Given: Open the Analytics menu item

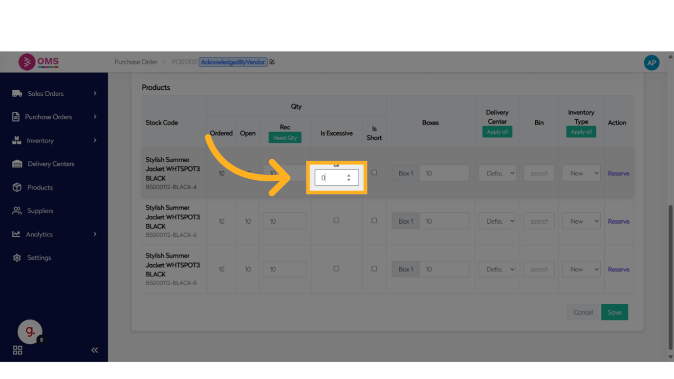Looking at the screenshot, I should point(39,234).
